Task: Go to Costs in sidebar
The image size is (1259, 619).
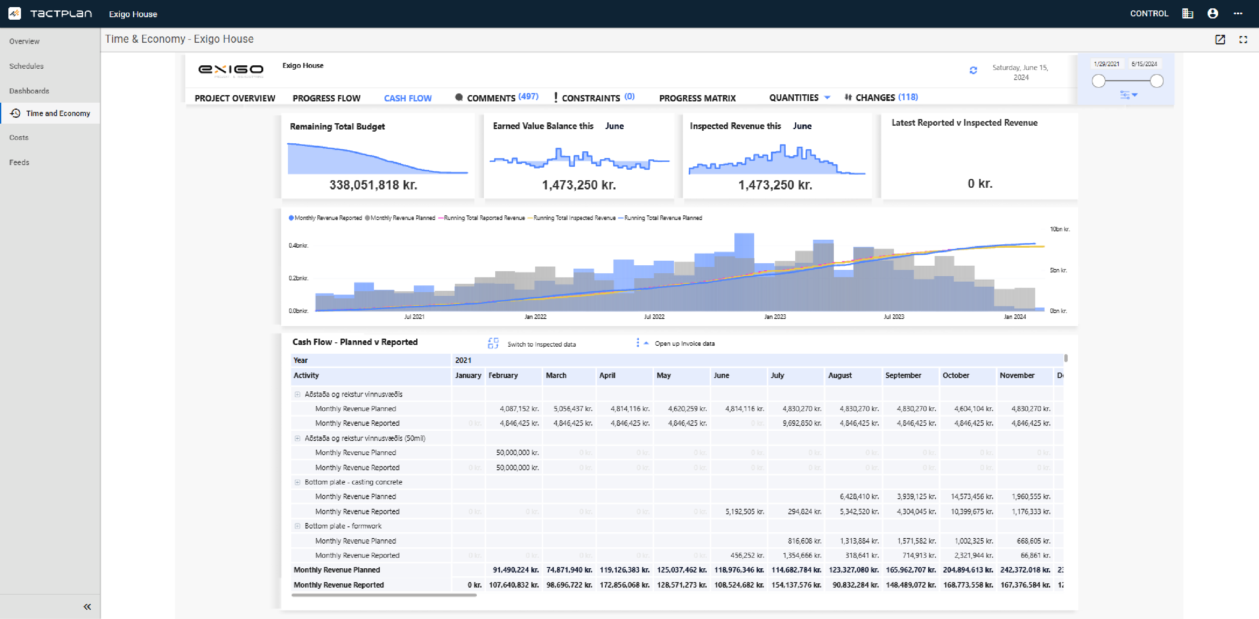Action: (x=19, y=137)
